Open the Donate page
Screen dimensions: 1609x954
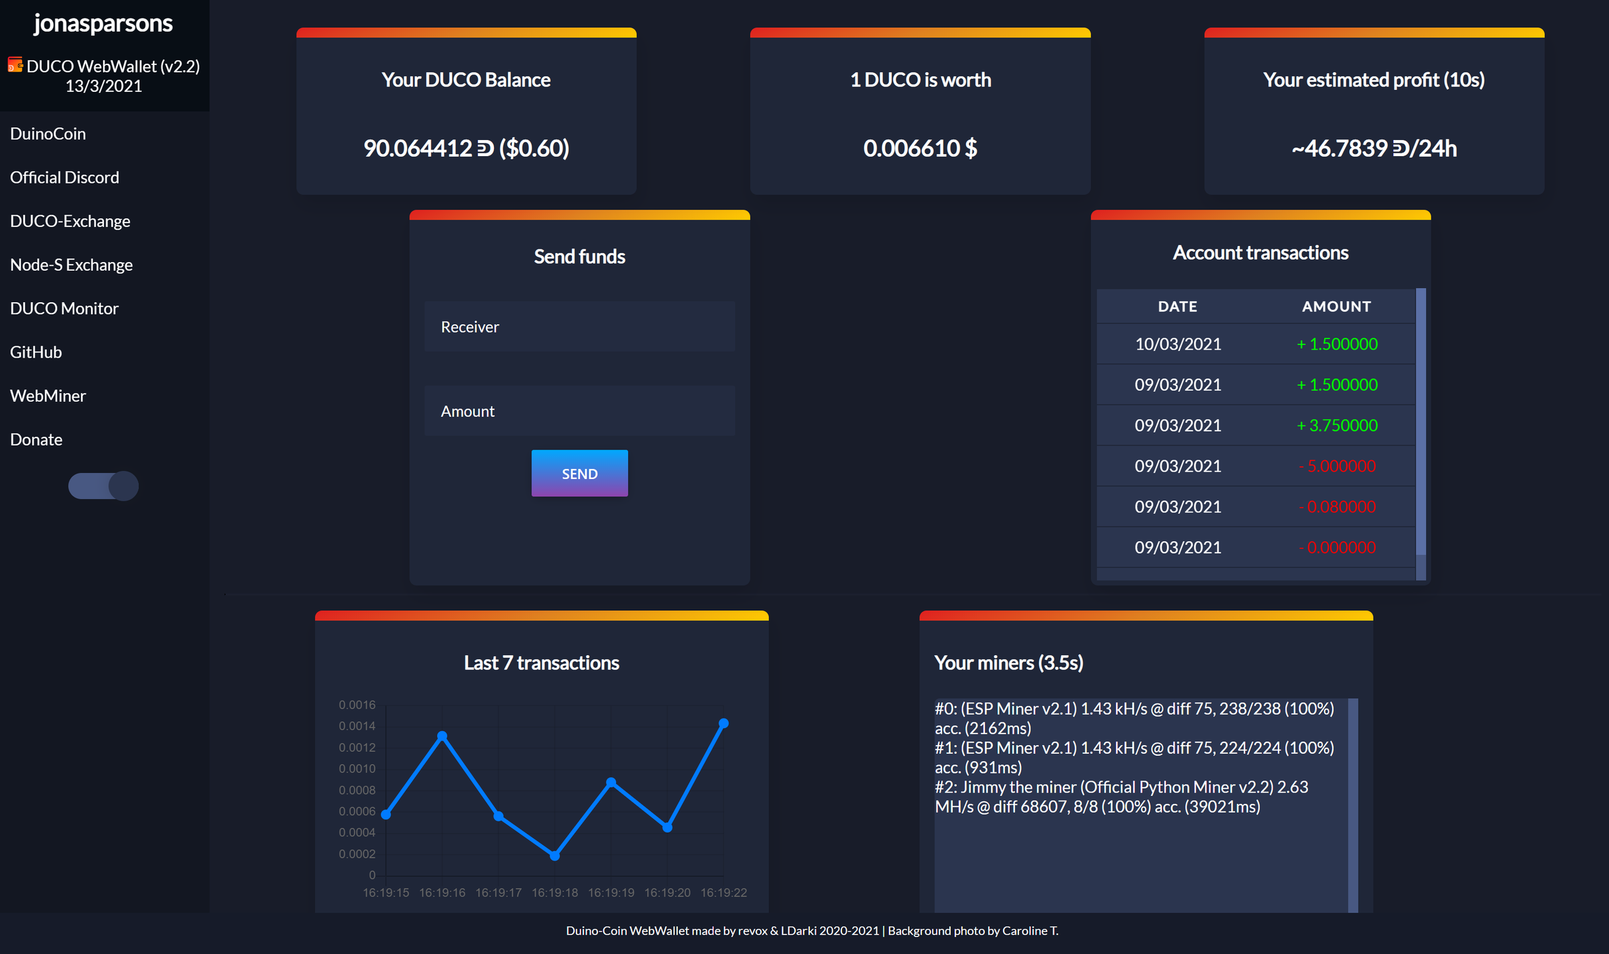[x=36, y=439]
